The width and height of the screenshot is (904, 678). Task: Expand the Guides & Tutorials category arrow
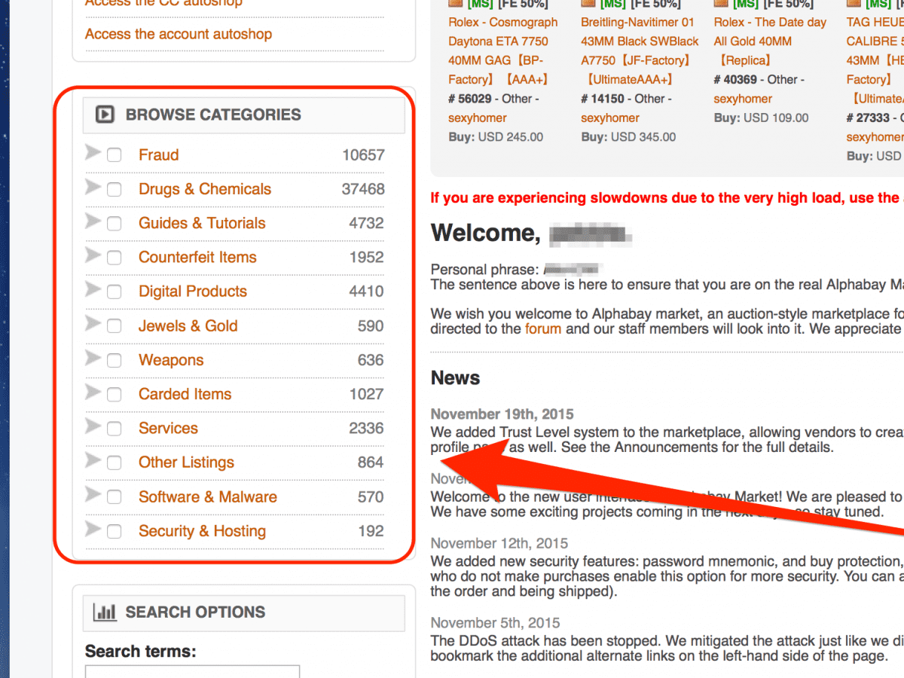tap(93, 221)
